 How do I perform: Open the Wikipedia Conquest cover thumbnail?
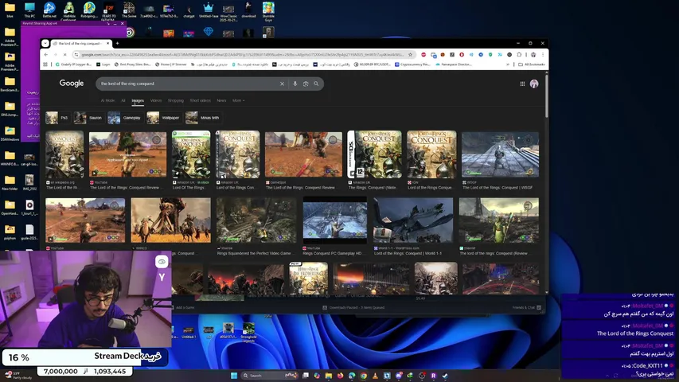pyautogui.click(x=64, y=154)
